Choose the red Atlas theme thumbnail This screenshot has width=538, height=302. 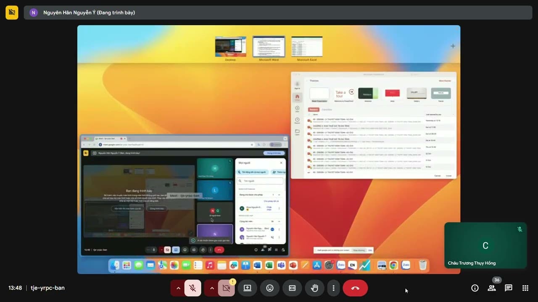393,93
